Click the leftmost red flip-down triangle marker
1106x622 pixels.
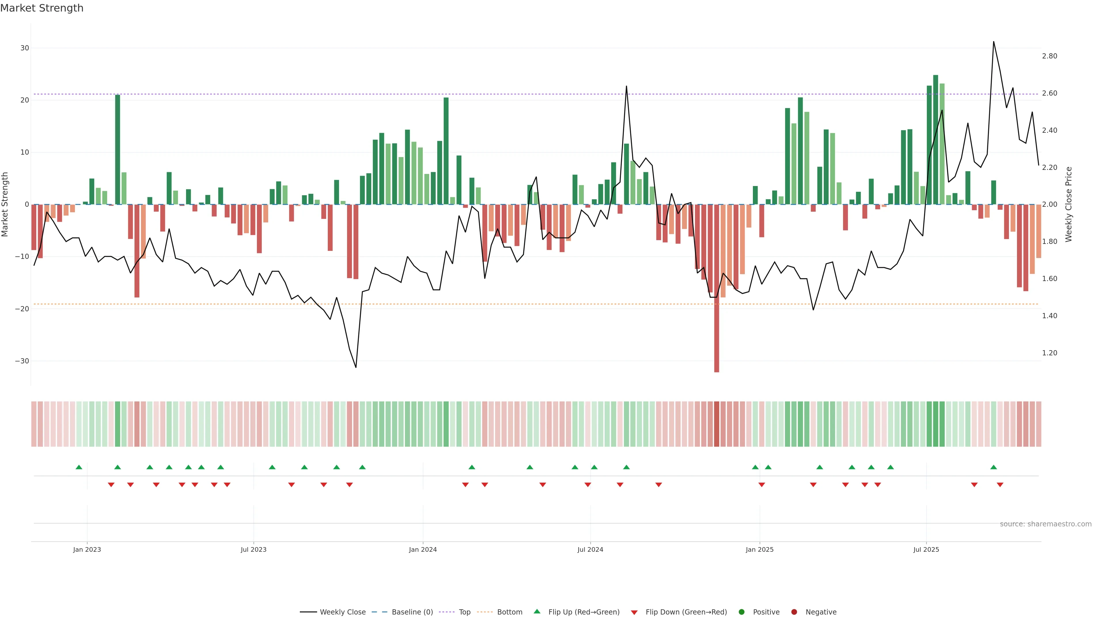tap(111, 485)
